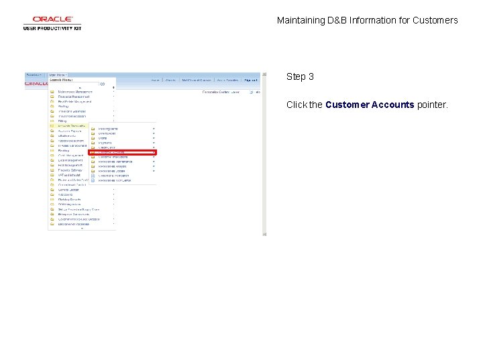The width and height of the screenshot is (483, 362).
Task: Click the menu sort icon beside the search box
Action: coord(113,87)
